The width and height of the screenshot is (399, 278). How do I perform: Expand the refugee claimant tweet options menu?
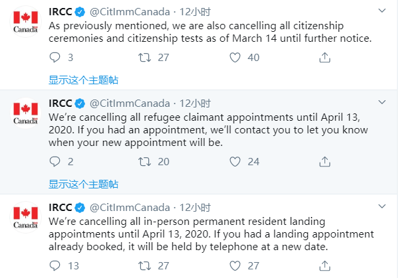(381, 103)
